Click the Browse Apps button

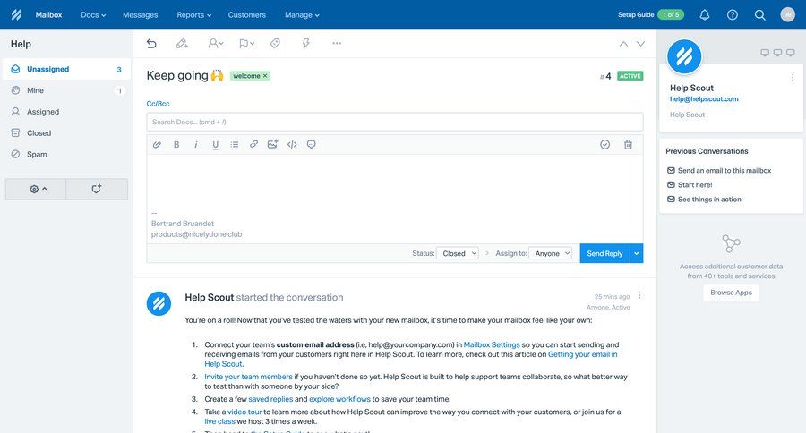(731, 293)
